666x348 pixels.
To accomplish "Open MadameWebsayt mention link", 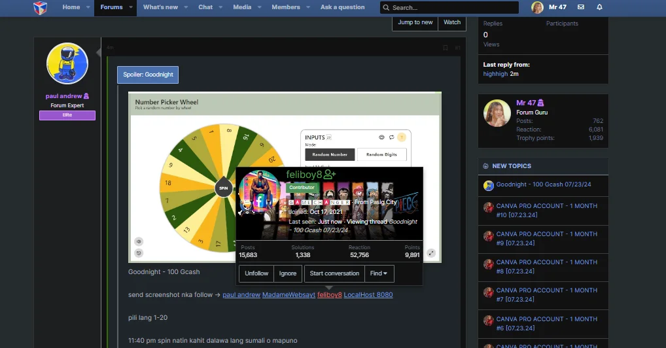I will coord(289,295).
